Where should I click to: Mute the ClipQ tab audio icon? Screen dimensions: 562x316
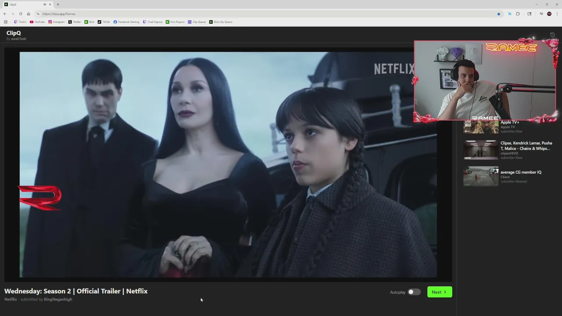(x=45, y=4)
